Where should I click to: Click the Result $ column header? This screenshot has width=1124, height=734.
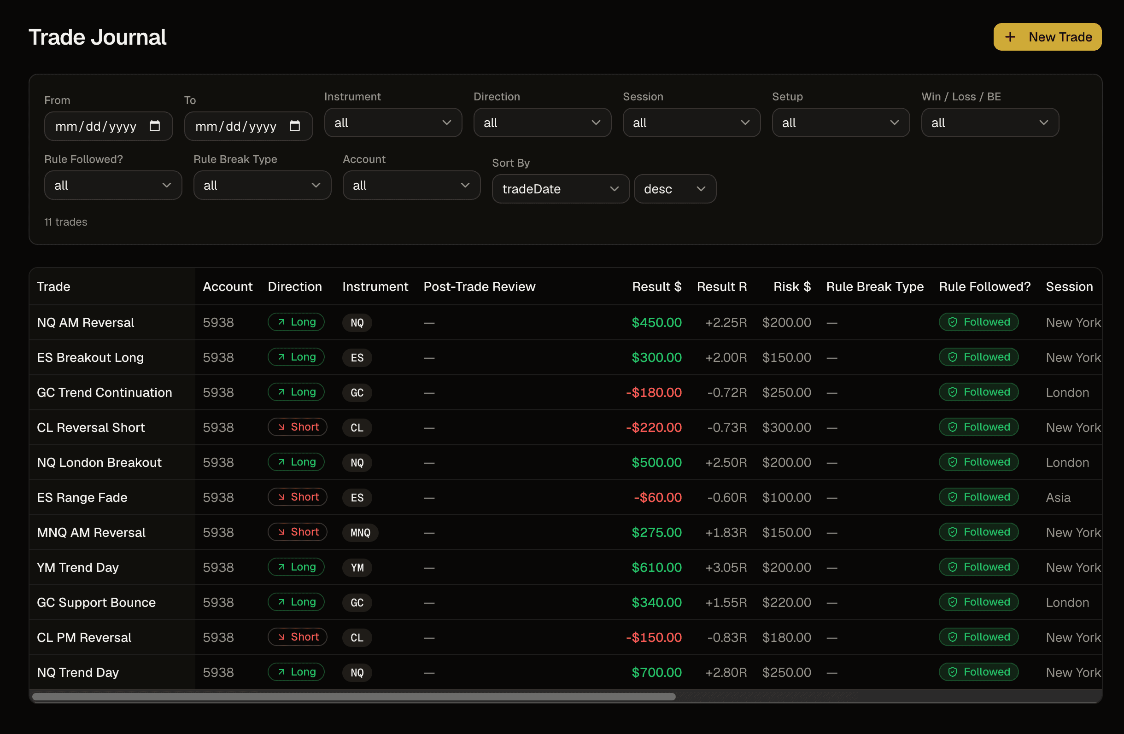tap(656, 286)
